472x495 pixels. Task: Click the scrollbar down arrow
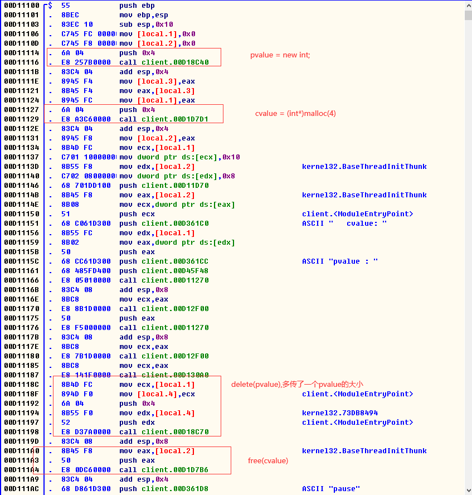[x=468, y=491]
